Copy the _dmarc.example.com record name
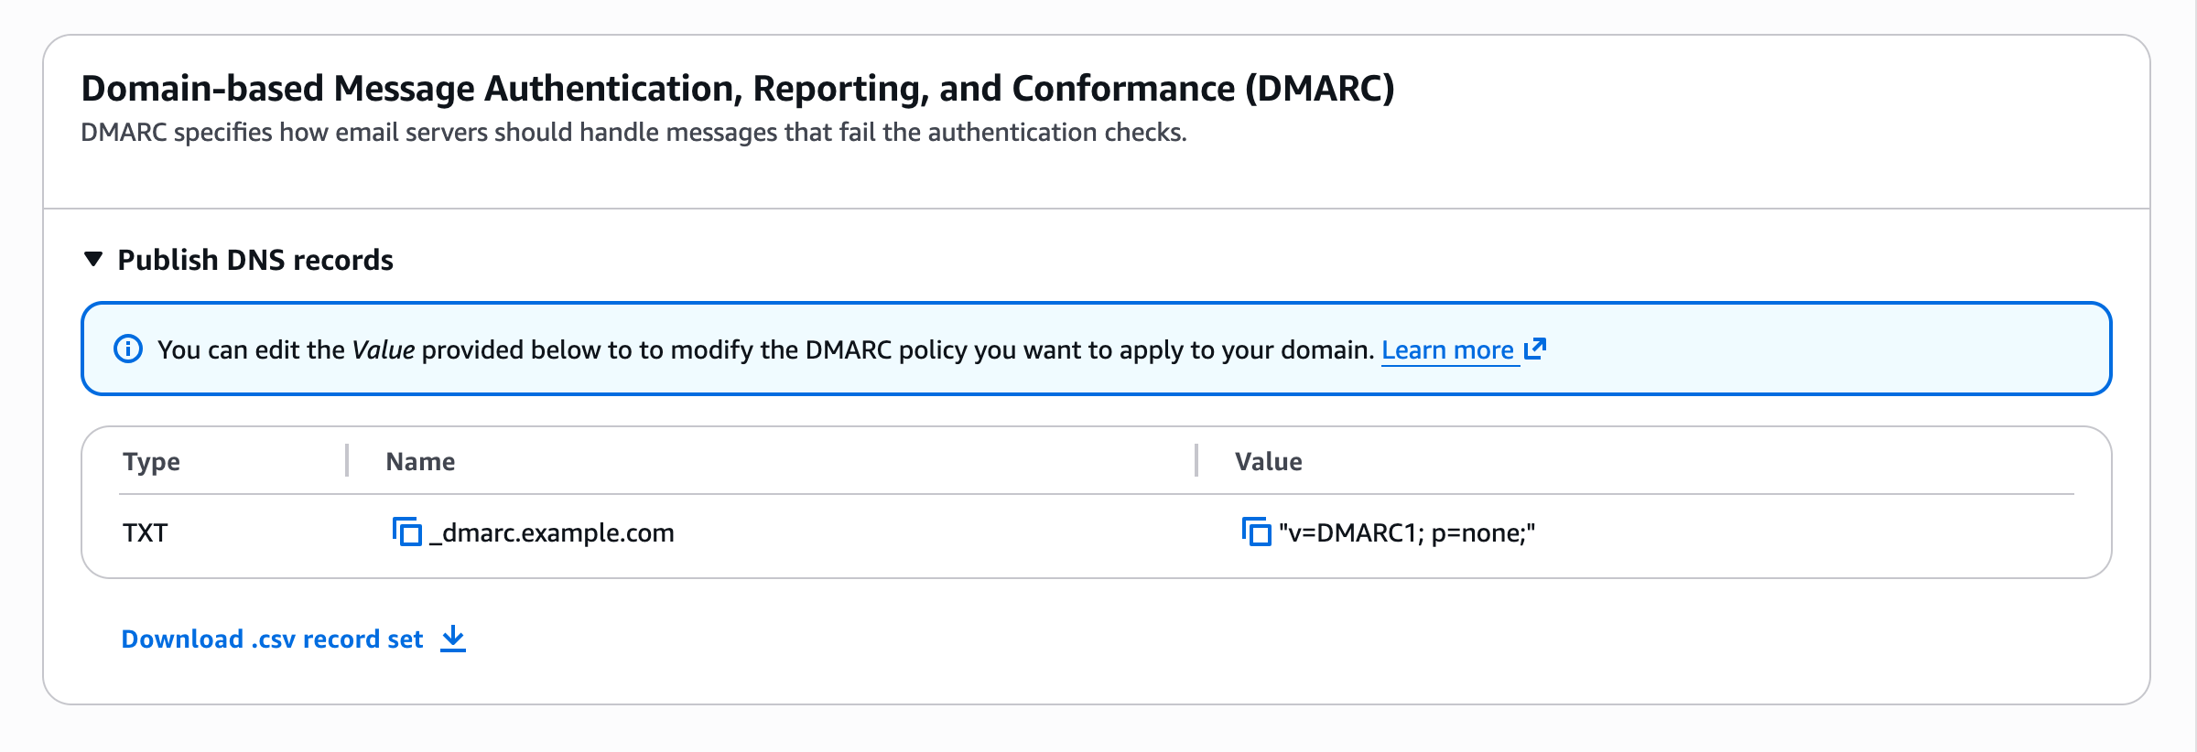The width and height of the screenshot is (2197, 752). tap(406, 532)
